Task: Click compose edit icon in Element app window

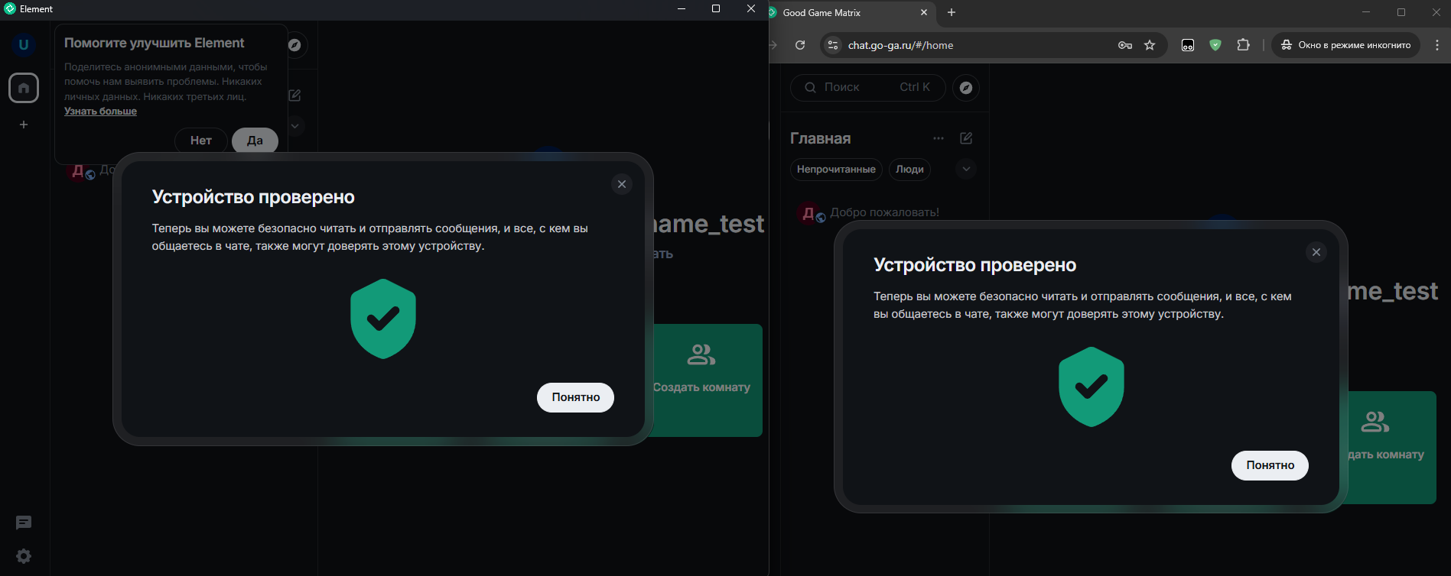Action: pos(294,95)
